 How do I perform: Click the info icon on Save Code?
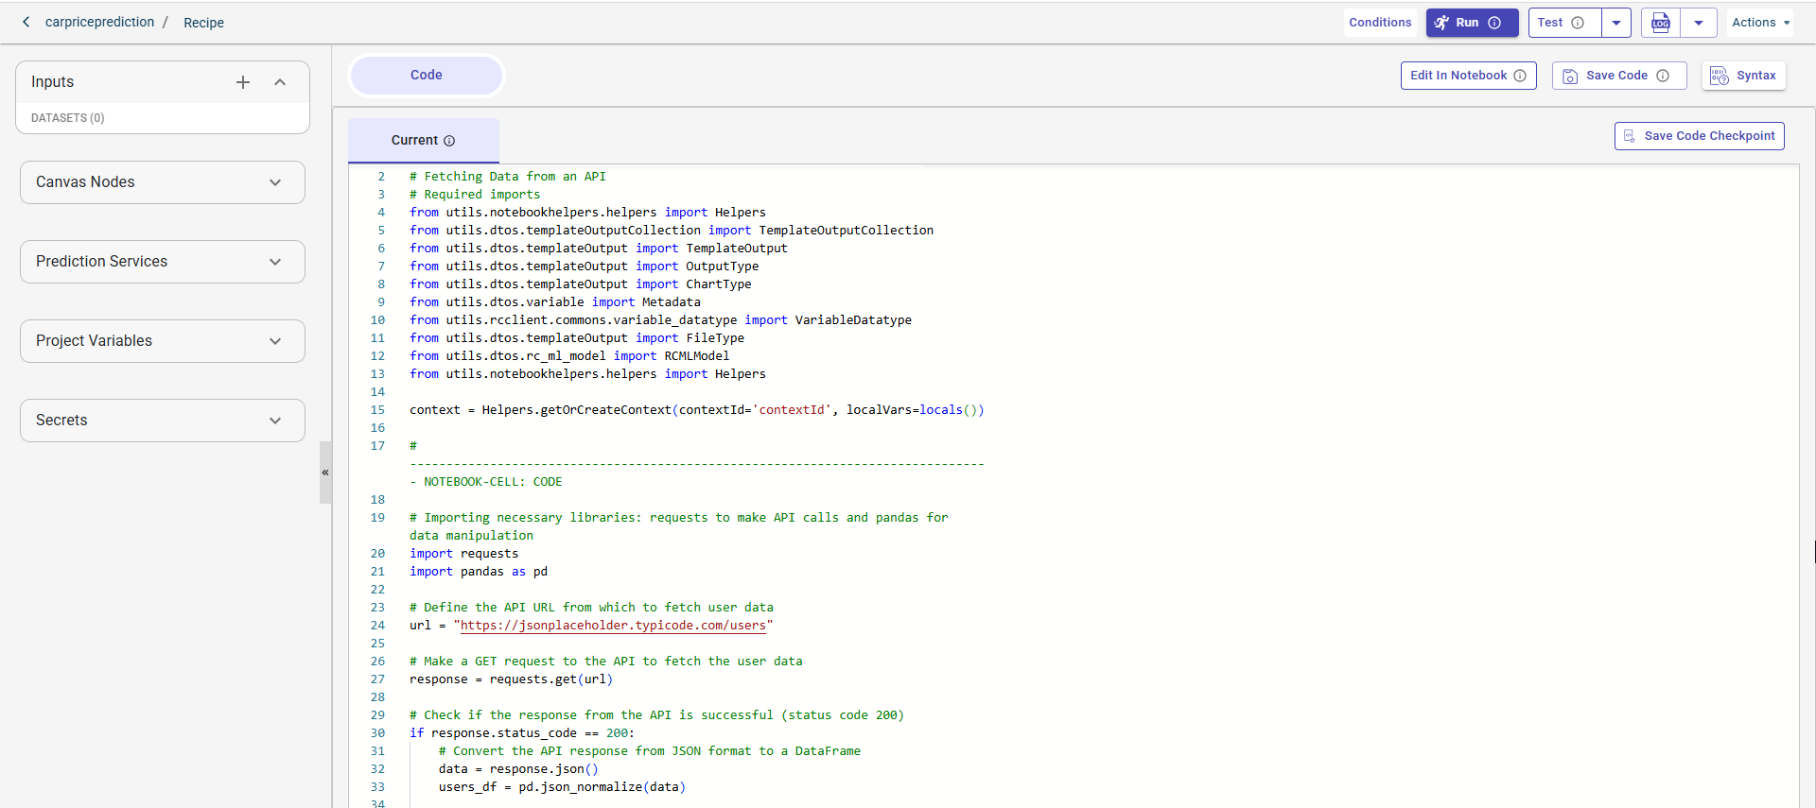pos(1663,76)
